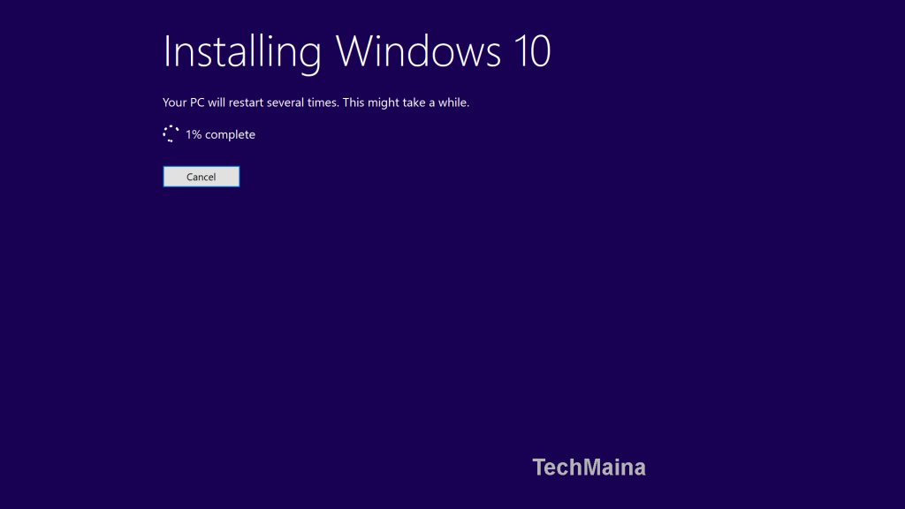Image resolution: width=905 pixels, height=509 pixels.
Task: Select the TechMaina branding text
Action: 589,467
